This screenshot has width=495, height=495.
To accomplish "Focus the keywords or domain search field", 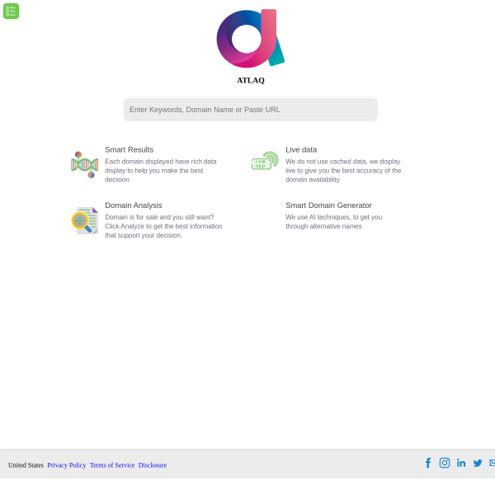I will point(251,110).
